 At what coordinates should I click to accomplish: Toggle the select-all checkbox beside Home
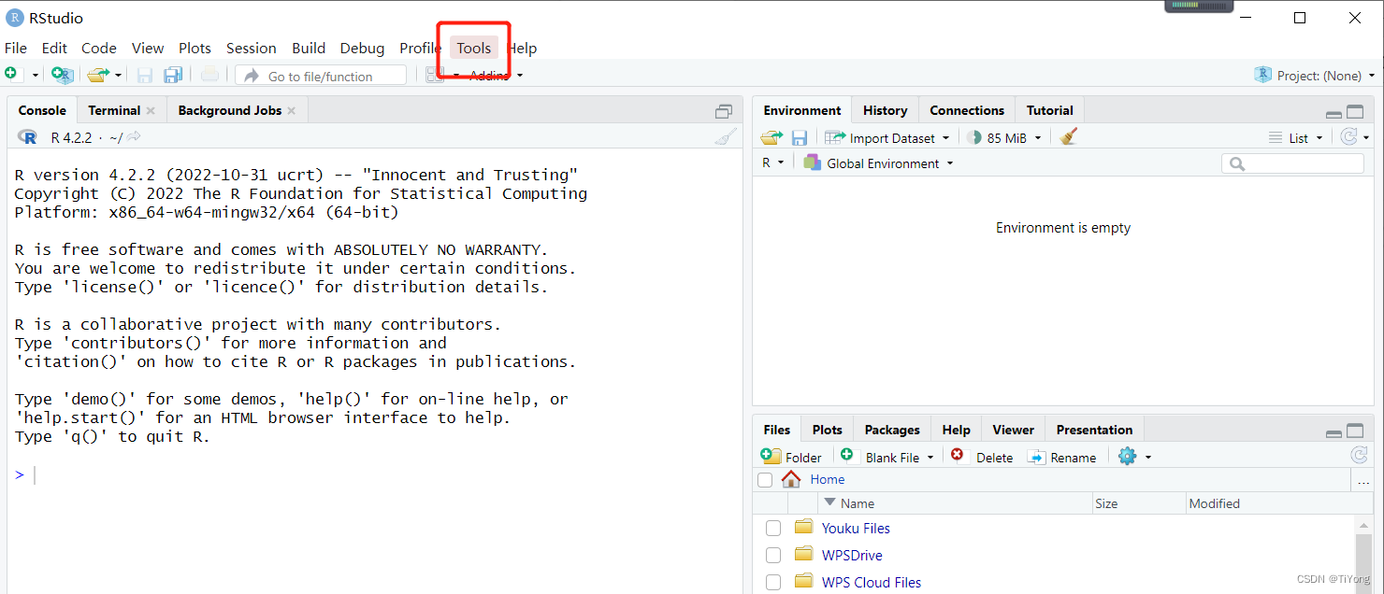(765, 480)
